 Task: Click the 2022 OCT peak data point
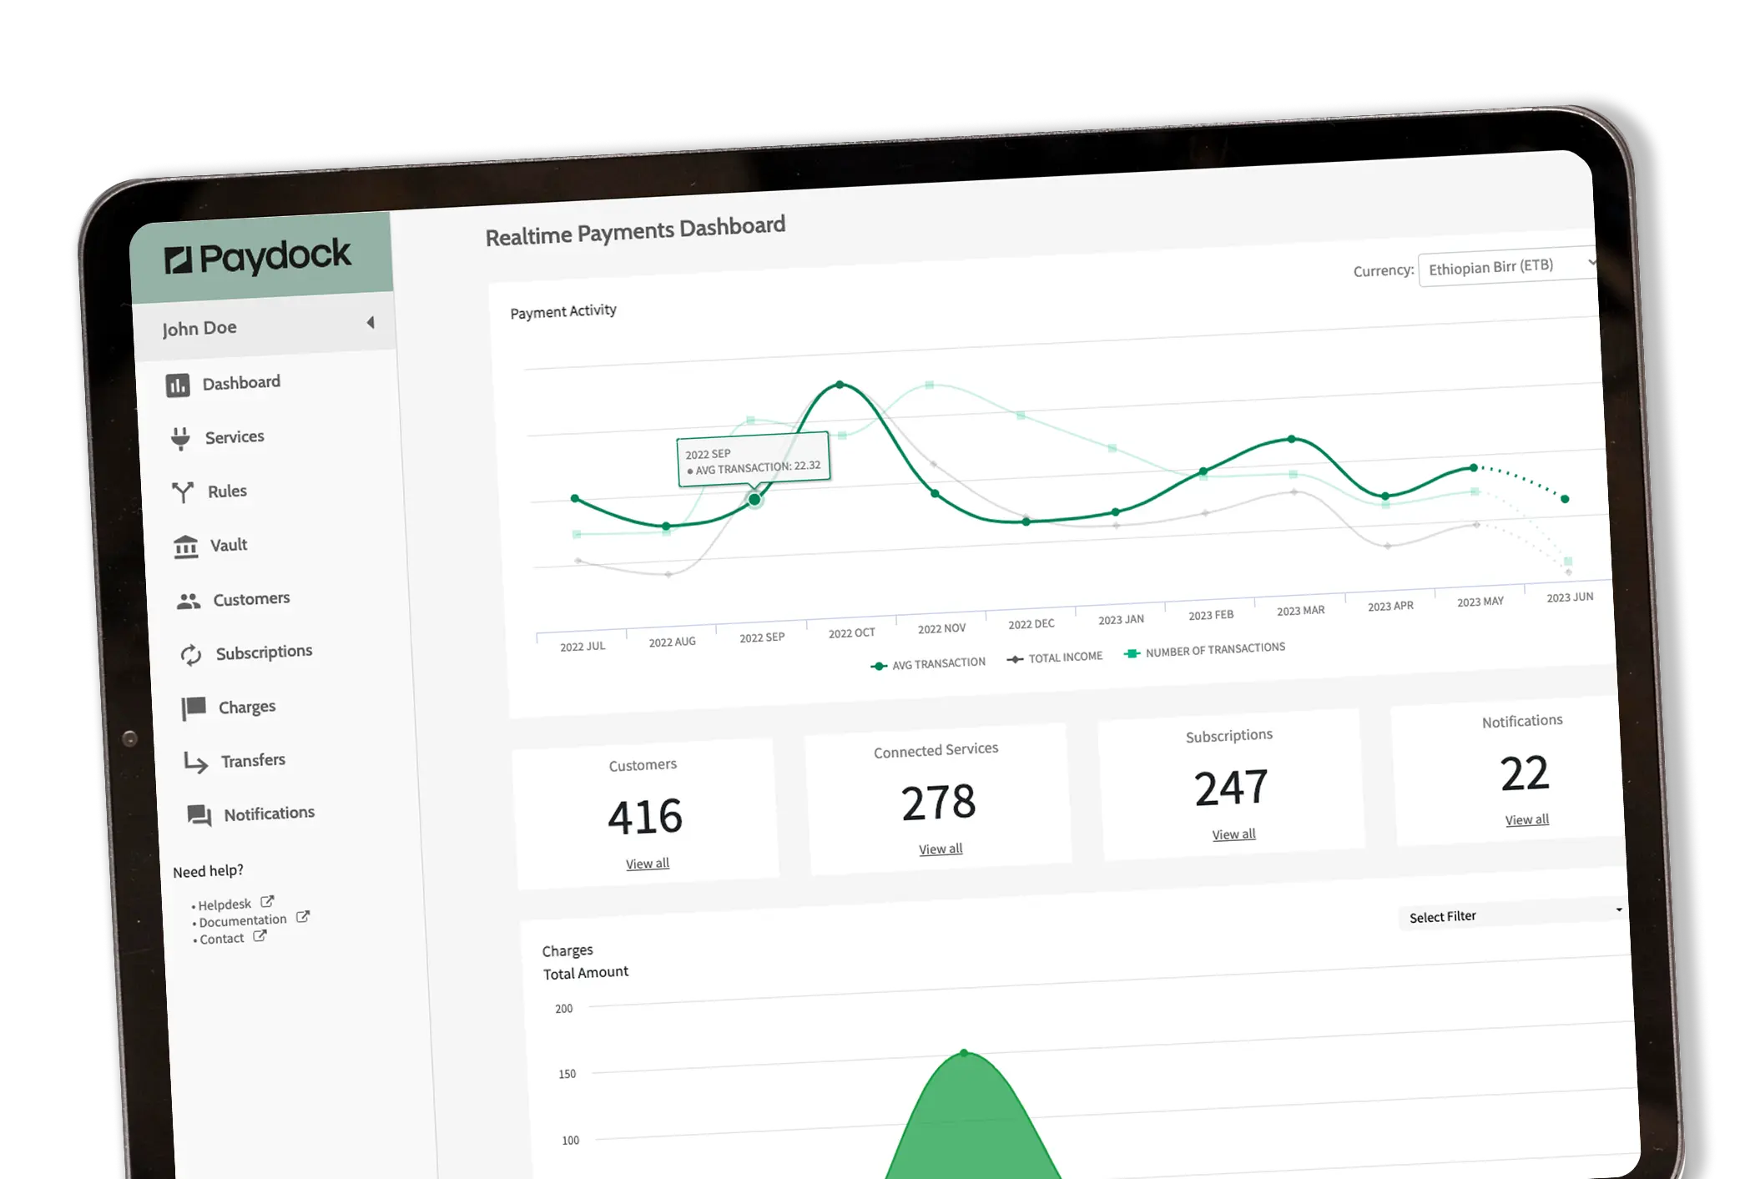coord(840,385)
